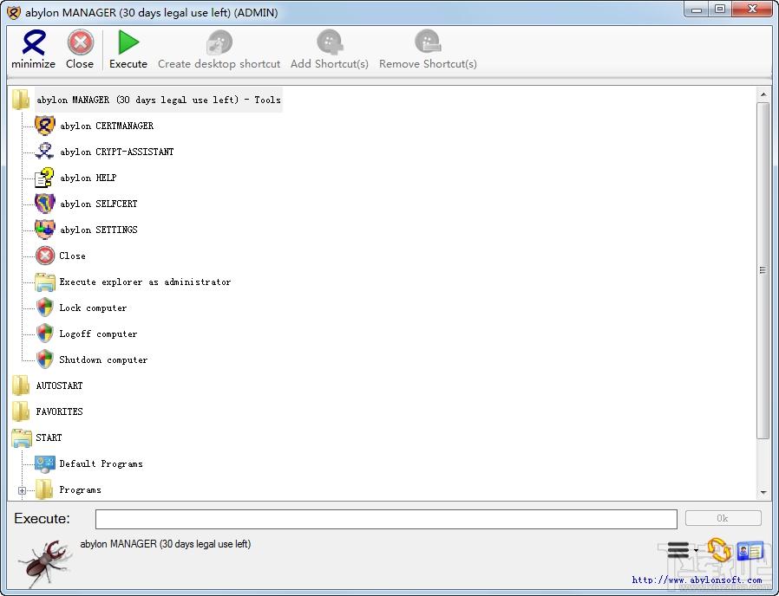The height and width of the screenshot is (596, 779).
Task: Select 'abylon HELP' text entry
Action: pyautogui.click(x=88, y=178)
